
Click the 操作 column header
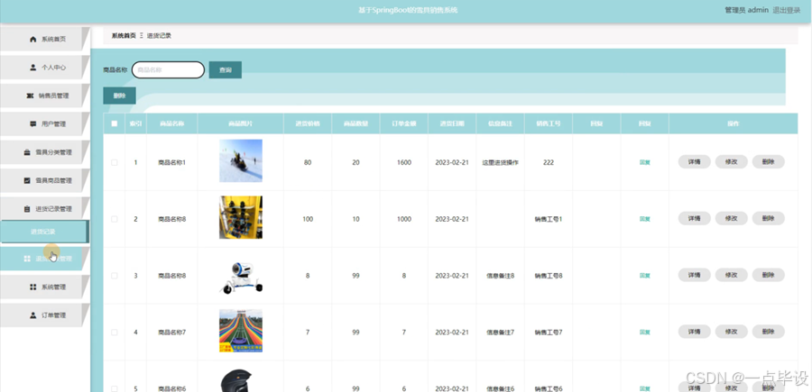coord(733,123)
